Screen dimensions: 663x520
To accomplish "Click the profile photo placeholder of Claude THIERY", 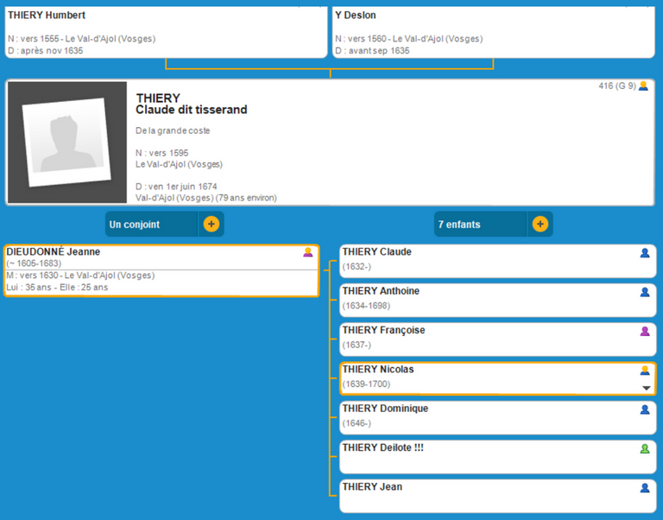I will tap(67, 143).
